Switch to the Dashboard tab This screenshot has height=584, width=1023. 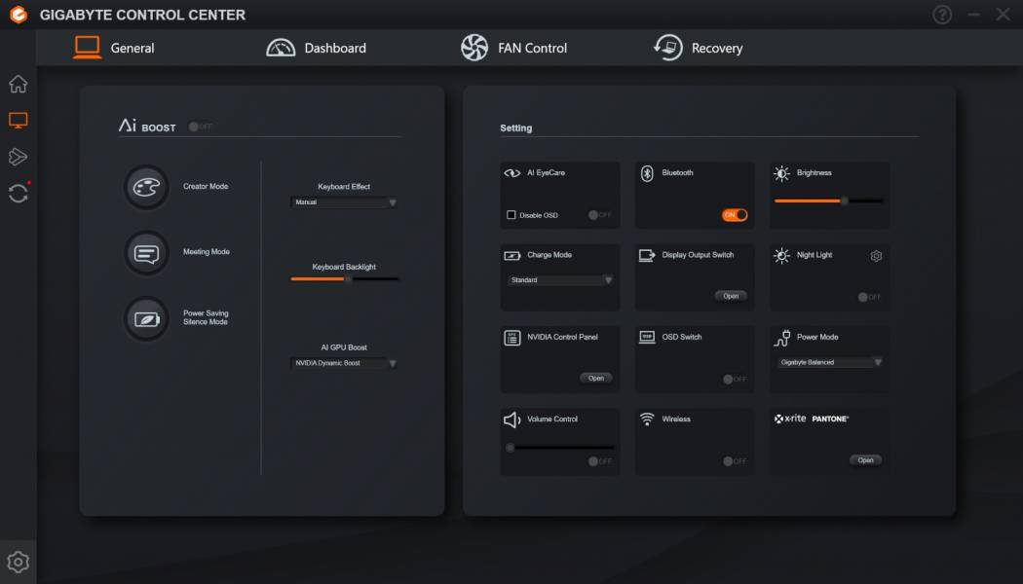tap(317, 48)
